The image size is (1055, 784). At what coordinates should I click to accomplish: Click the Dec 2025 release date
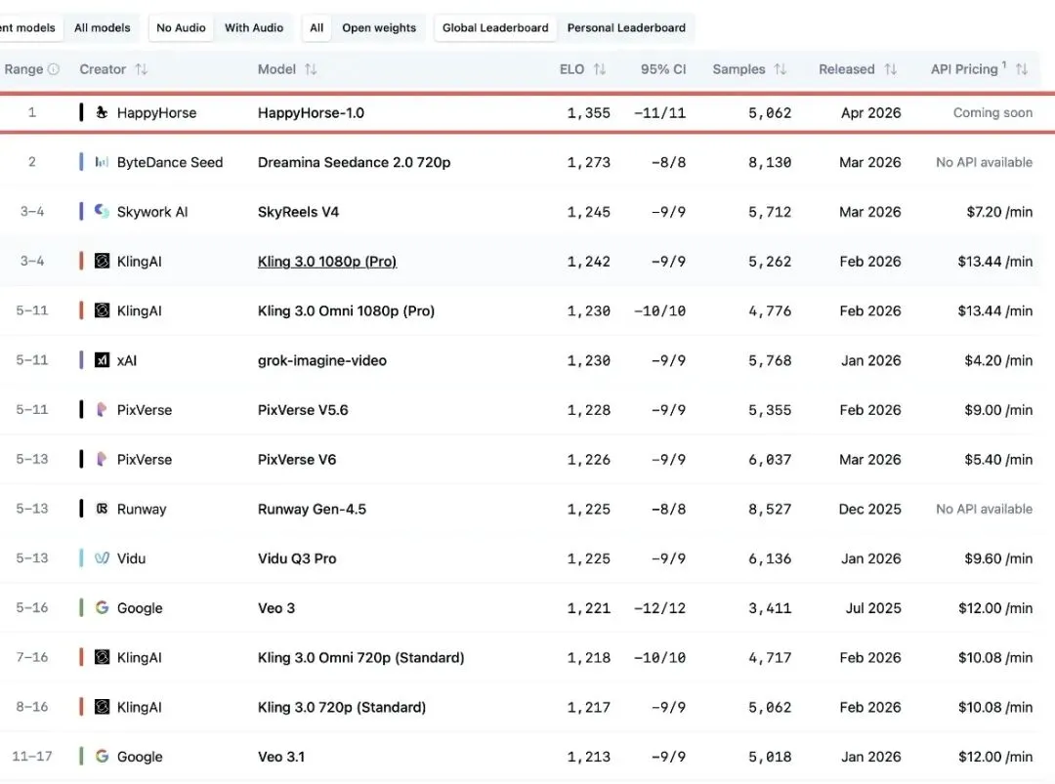(x=870, y=509)
